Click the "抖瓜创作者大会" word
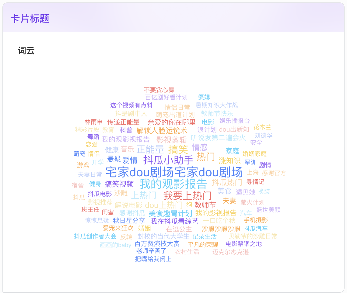The width and height of the screenshot is (347, 293). [95, 236]
